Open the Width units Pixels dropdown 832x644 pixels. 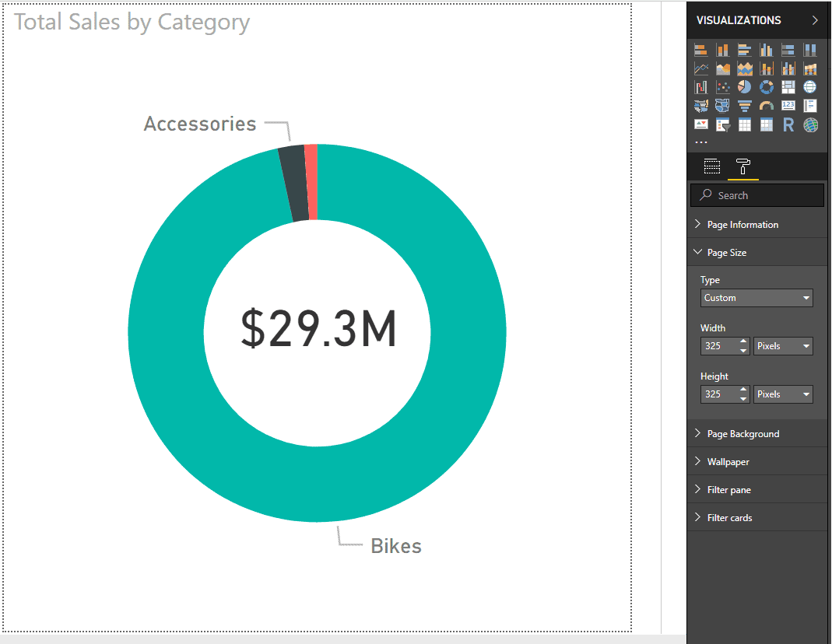(x=783, y=346)
